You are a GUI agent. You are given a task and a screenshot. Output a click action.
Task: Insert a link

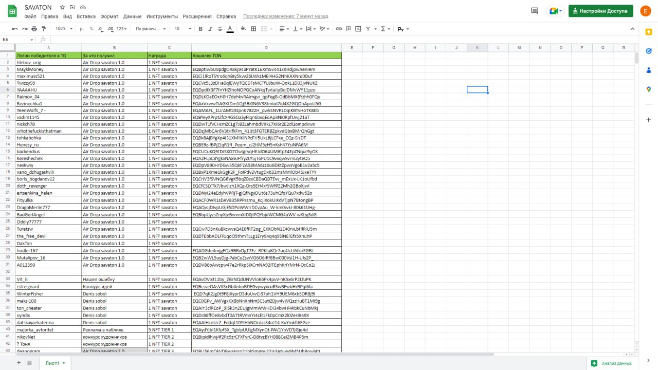pos(338,29)
